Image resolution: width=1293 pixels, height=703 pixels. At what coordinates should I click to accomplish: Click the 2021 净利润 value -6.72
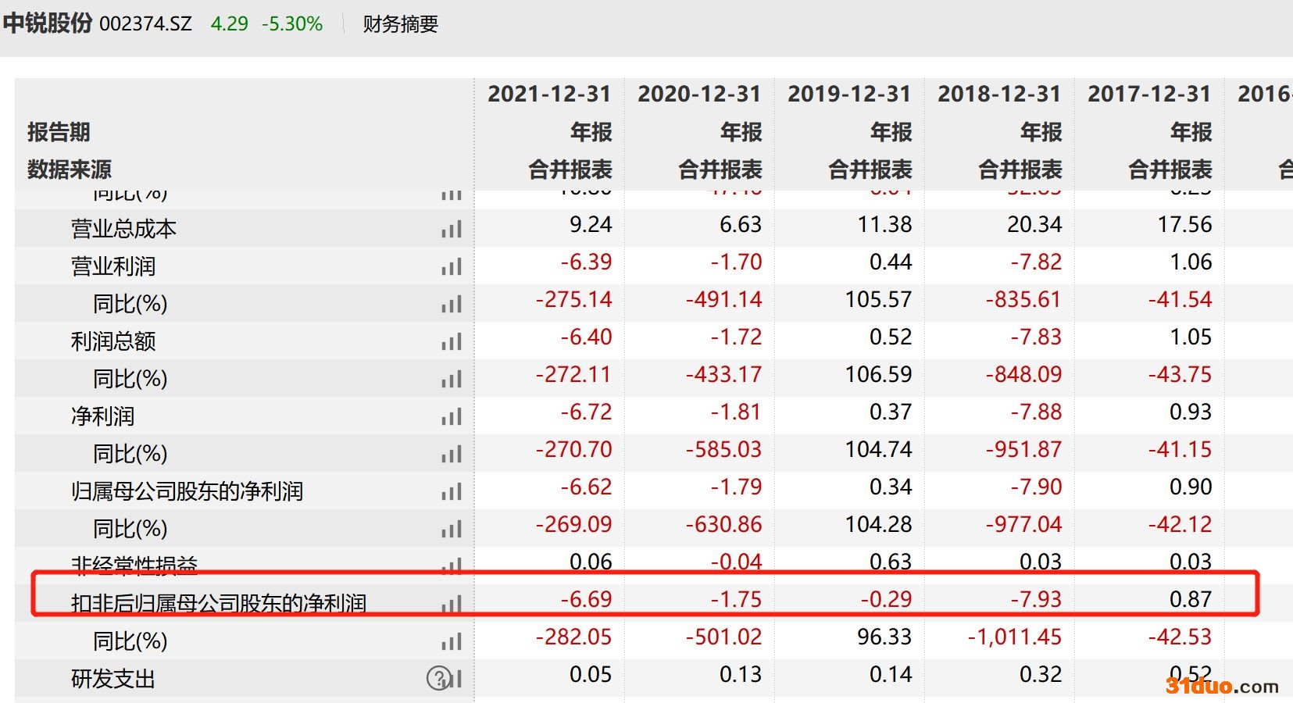coord(586,412)
